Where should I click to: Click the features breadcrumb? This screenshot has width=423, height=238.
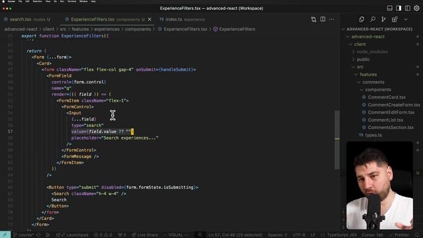80,29
